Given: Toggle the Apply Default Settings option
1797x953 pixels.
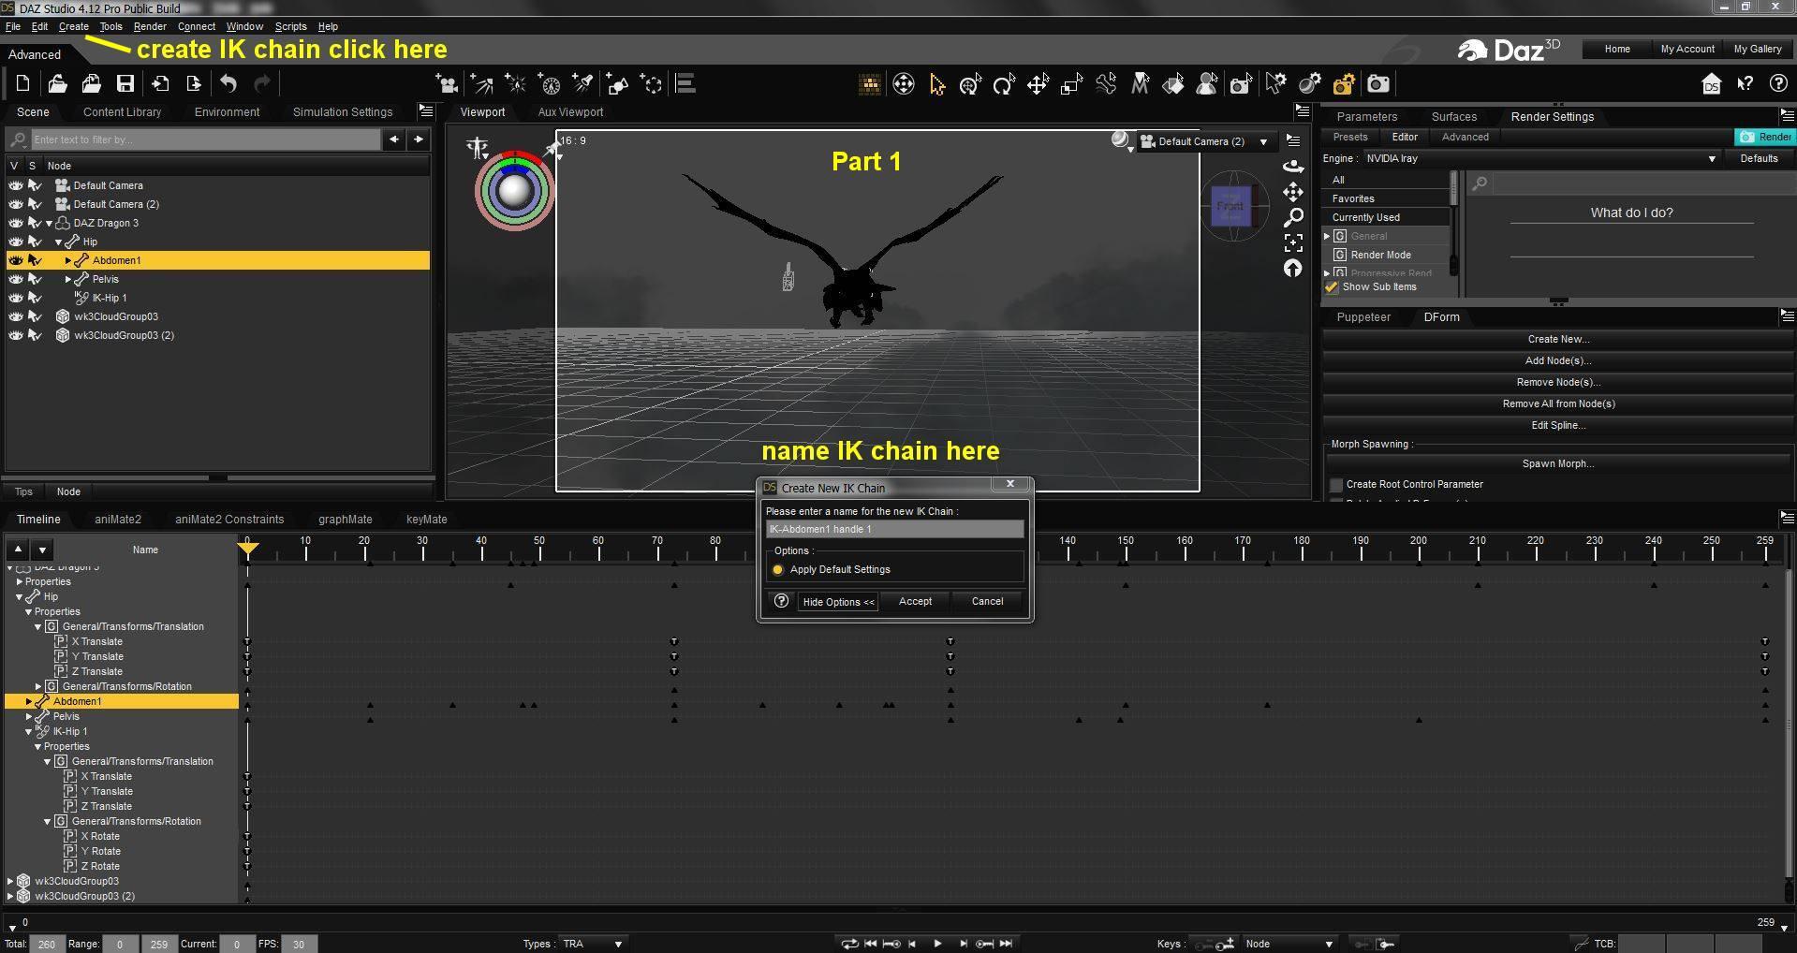Looking at the screenshot, I should tap(777, 570).
